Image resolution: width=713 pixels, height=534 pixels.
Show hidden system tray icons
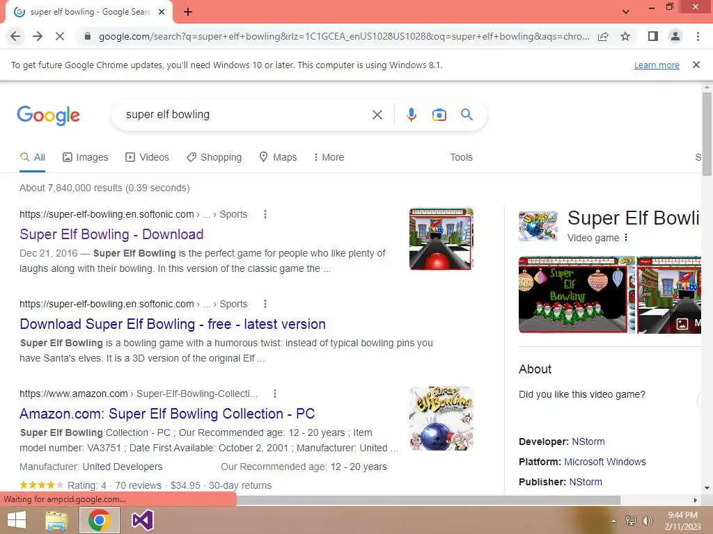(614, 521)
